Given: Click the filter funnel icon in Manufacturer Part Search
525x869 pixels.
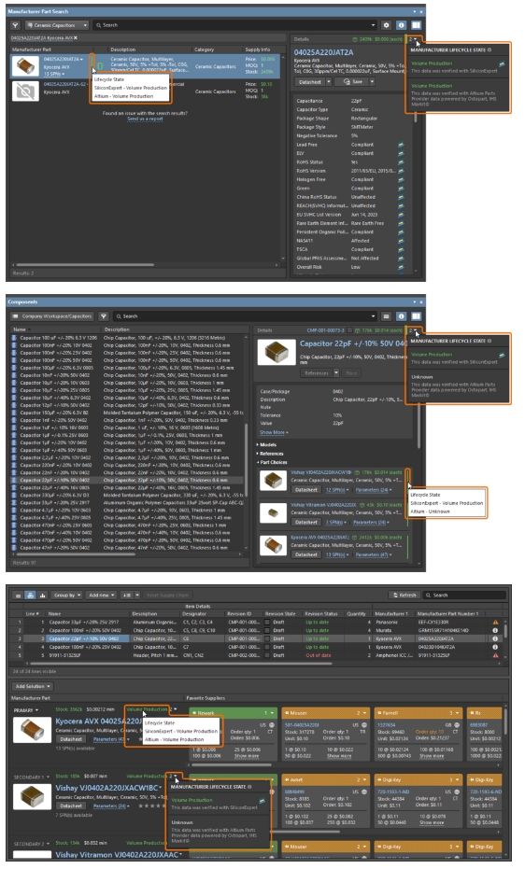Looking at the screenshot, I should tap(16, 25).
